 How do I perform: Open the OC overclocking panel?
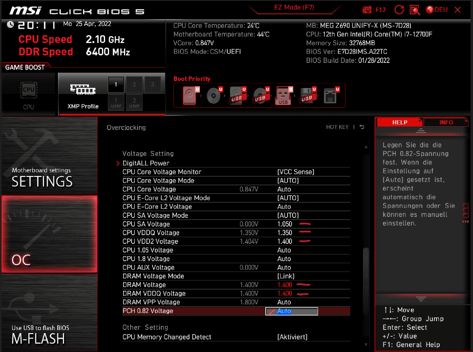coord(50,234)
